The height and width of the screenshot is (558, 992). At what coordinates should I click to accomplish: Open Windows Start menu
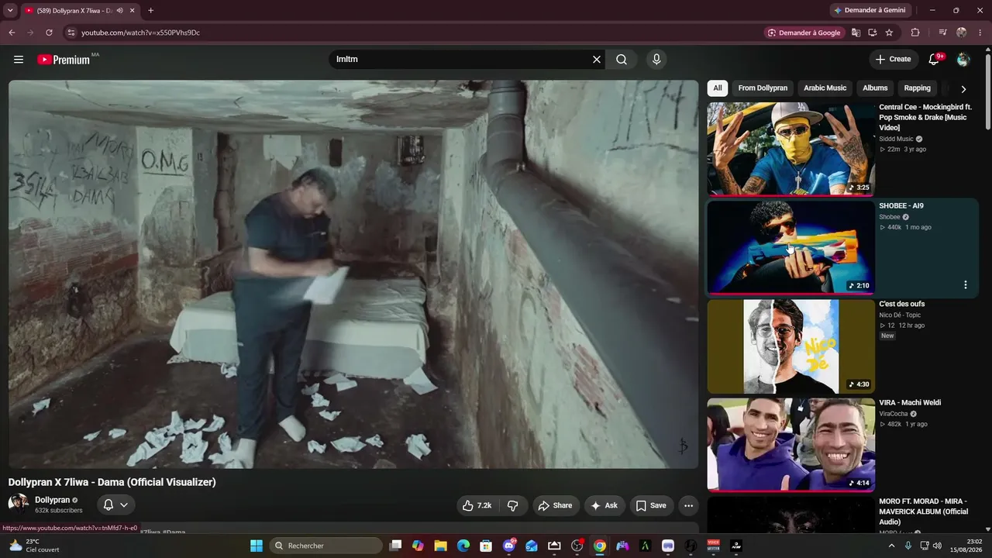[257, 546]
